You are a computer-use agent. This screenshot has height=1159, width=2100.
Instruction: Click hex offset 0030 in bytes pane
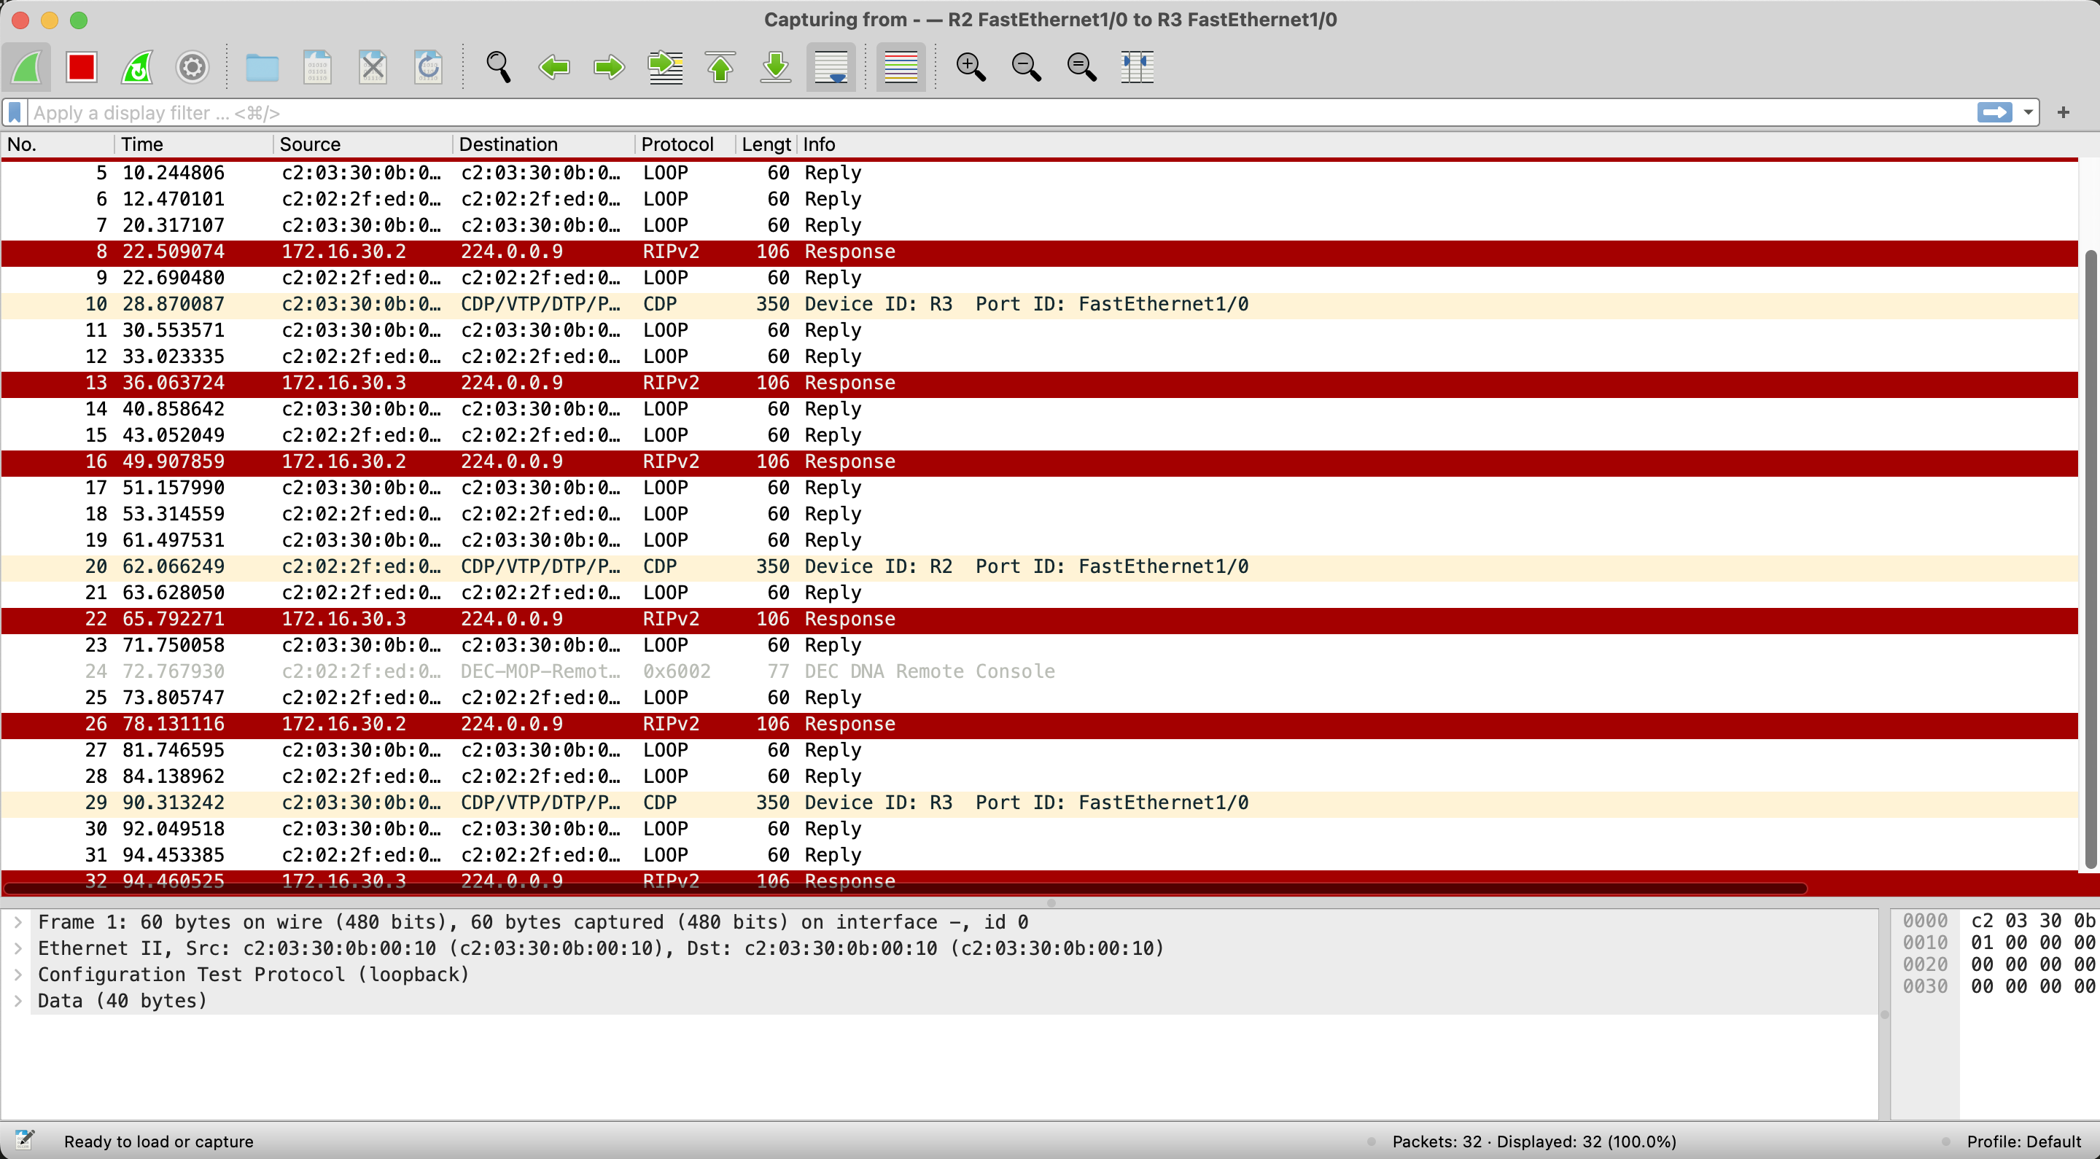pyautogui.click(x=1925, y=986)
